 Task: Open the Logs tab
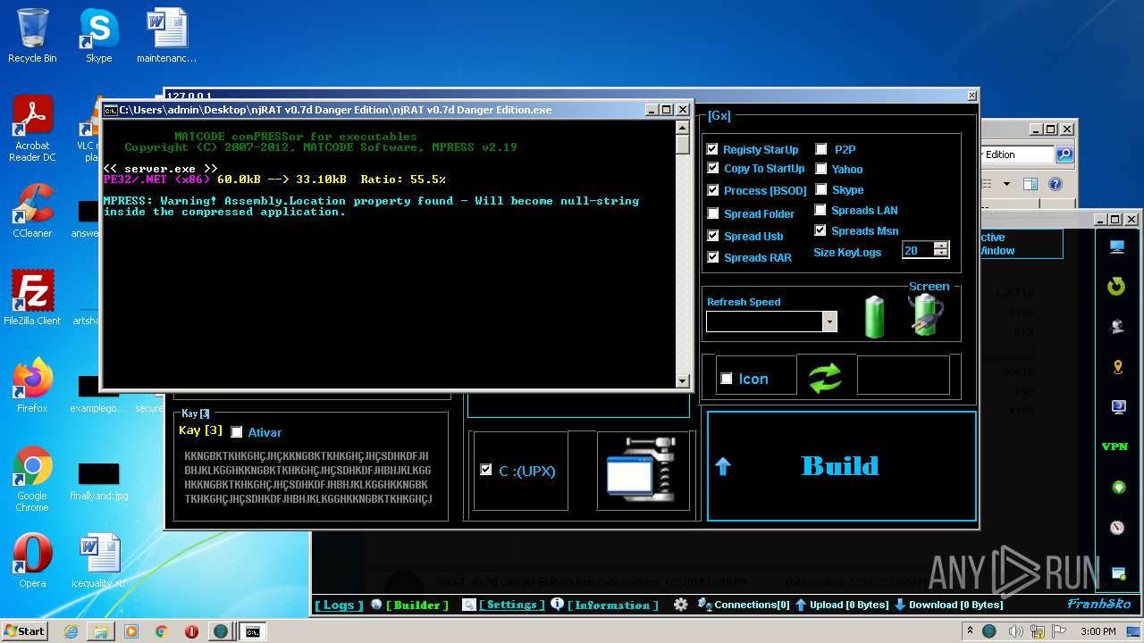(339, 605)
